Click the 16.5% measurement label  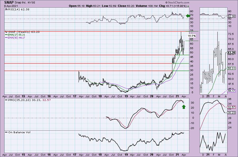tap(191, 36)
